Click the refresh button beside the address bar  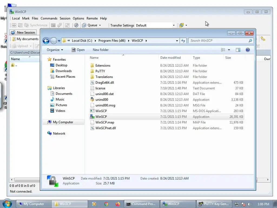tap(183, 41)
